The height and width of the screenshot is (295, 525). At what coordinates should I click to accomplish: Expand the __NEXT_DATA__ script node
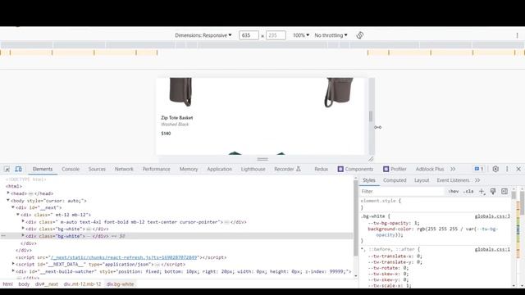(13, 264)
